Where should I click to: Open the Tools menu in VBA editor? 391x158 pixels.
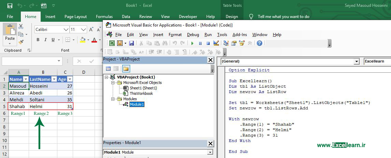pyautogui.click(x=222, y=35)
